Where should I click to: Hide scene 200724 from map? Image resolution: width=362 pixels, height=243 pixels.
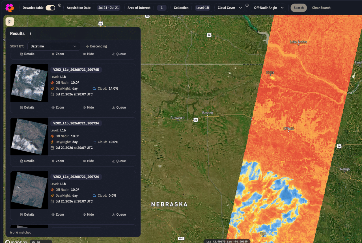[88, 214]
